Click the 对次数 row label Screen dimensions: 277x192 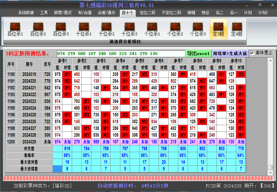click(29, 149)
